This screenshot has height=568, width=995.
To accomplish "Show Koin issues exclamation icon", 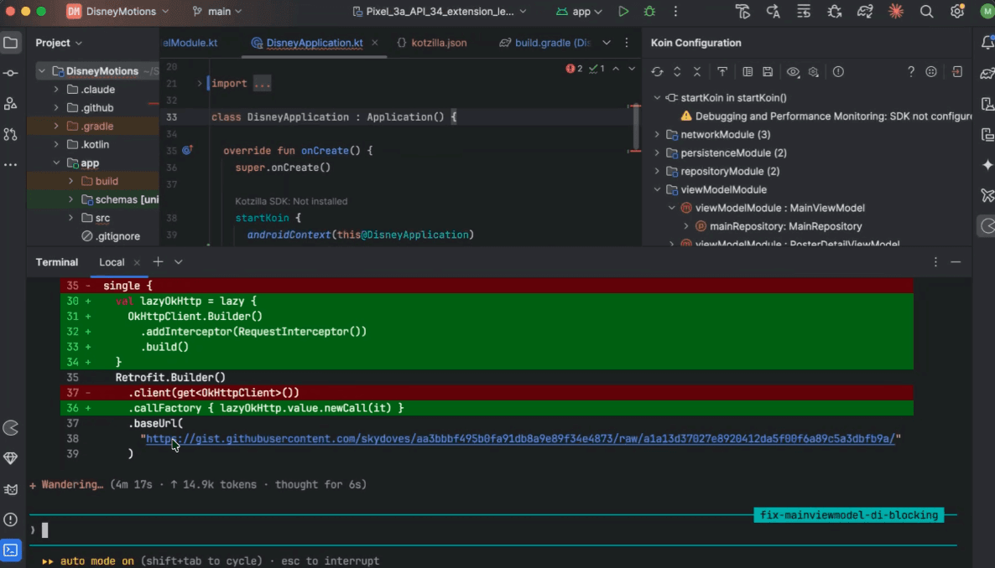I will tap(838, 72).
